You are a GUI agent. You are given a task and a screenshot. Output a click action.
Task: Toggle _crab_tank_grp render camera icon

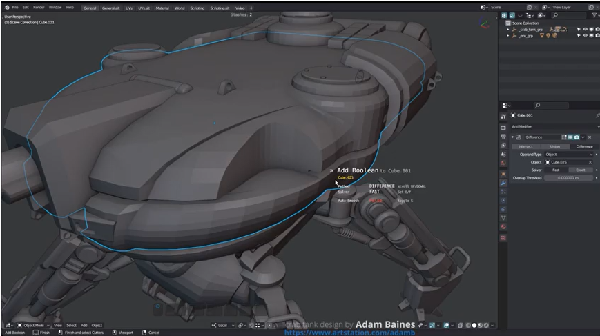597,30
